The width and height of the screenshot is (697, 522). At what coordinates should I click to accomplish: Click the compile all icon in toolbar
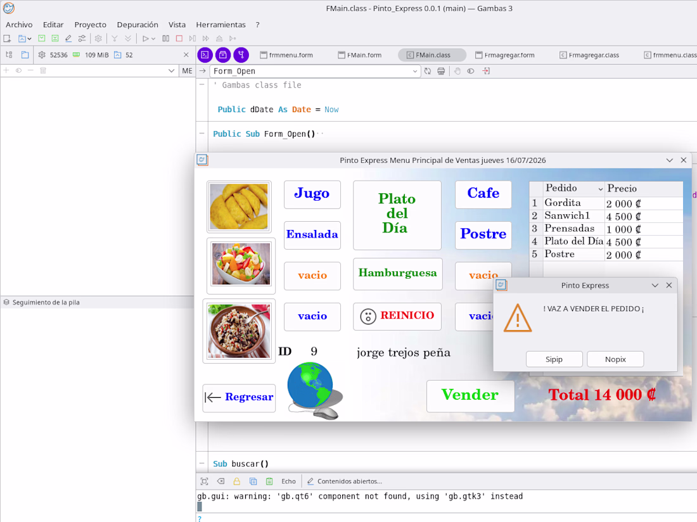[x=54, y=39]
